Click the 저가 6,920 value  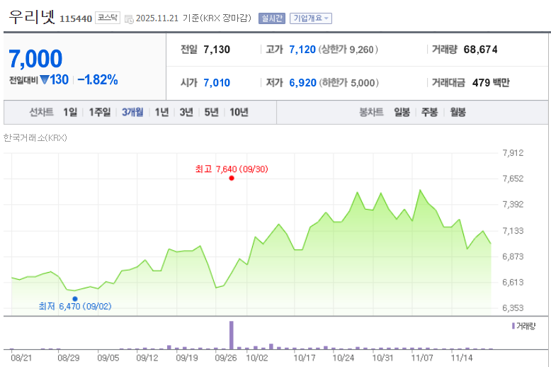pos(303,83)
